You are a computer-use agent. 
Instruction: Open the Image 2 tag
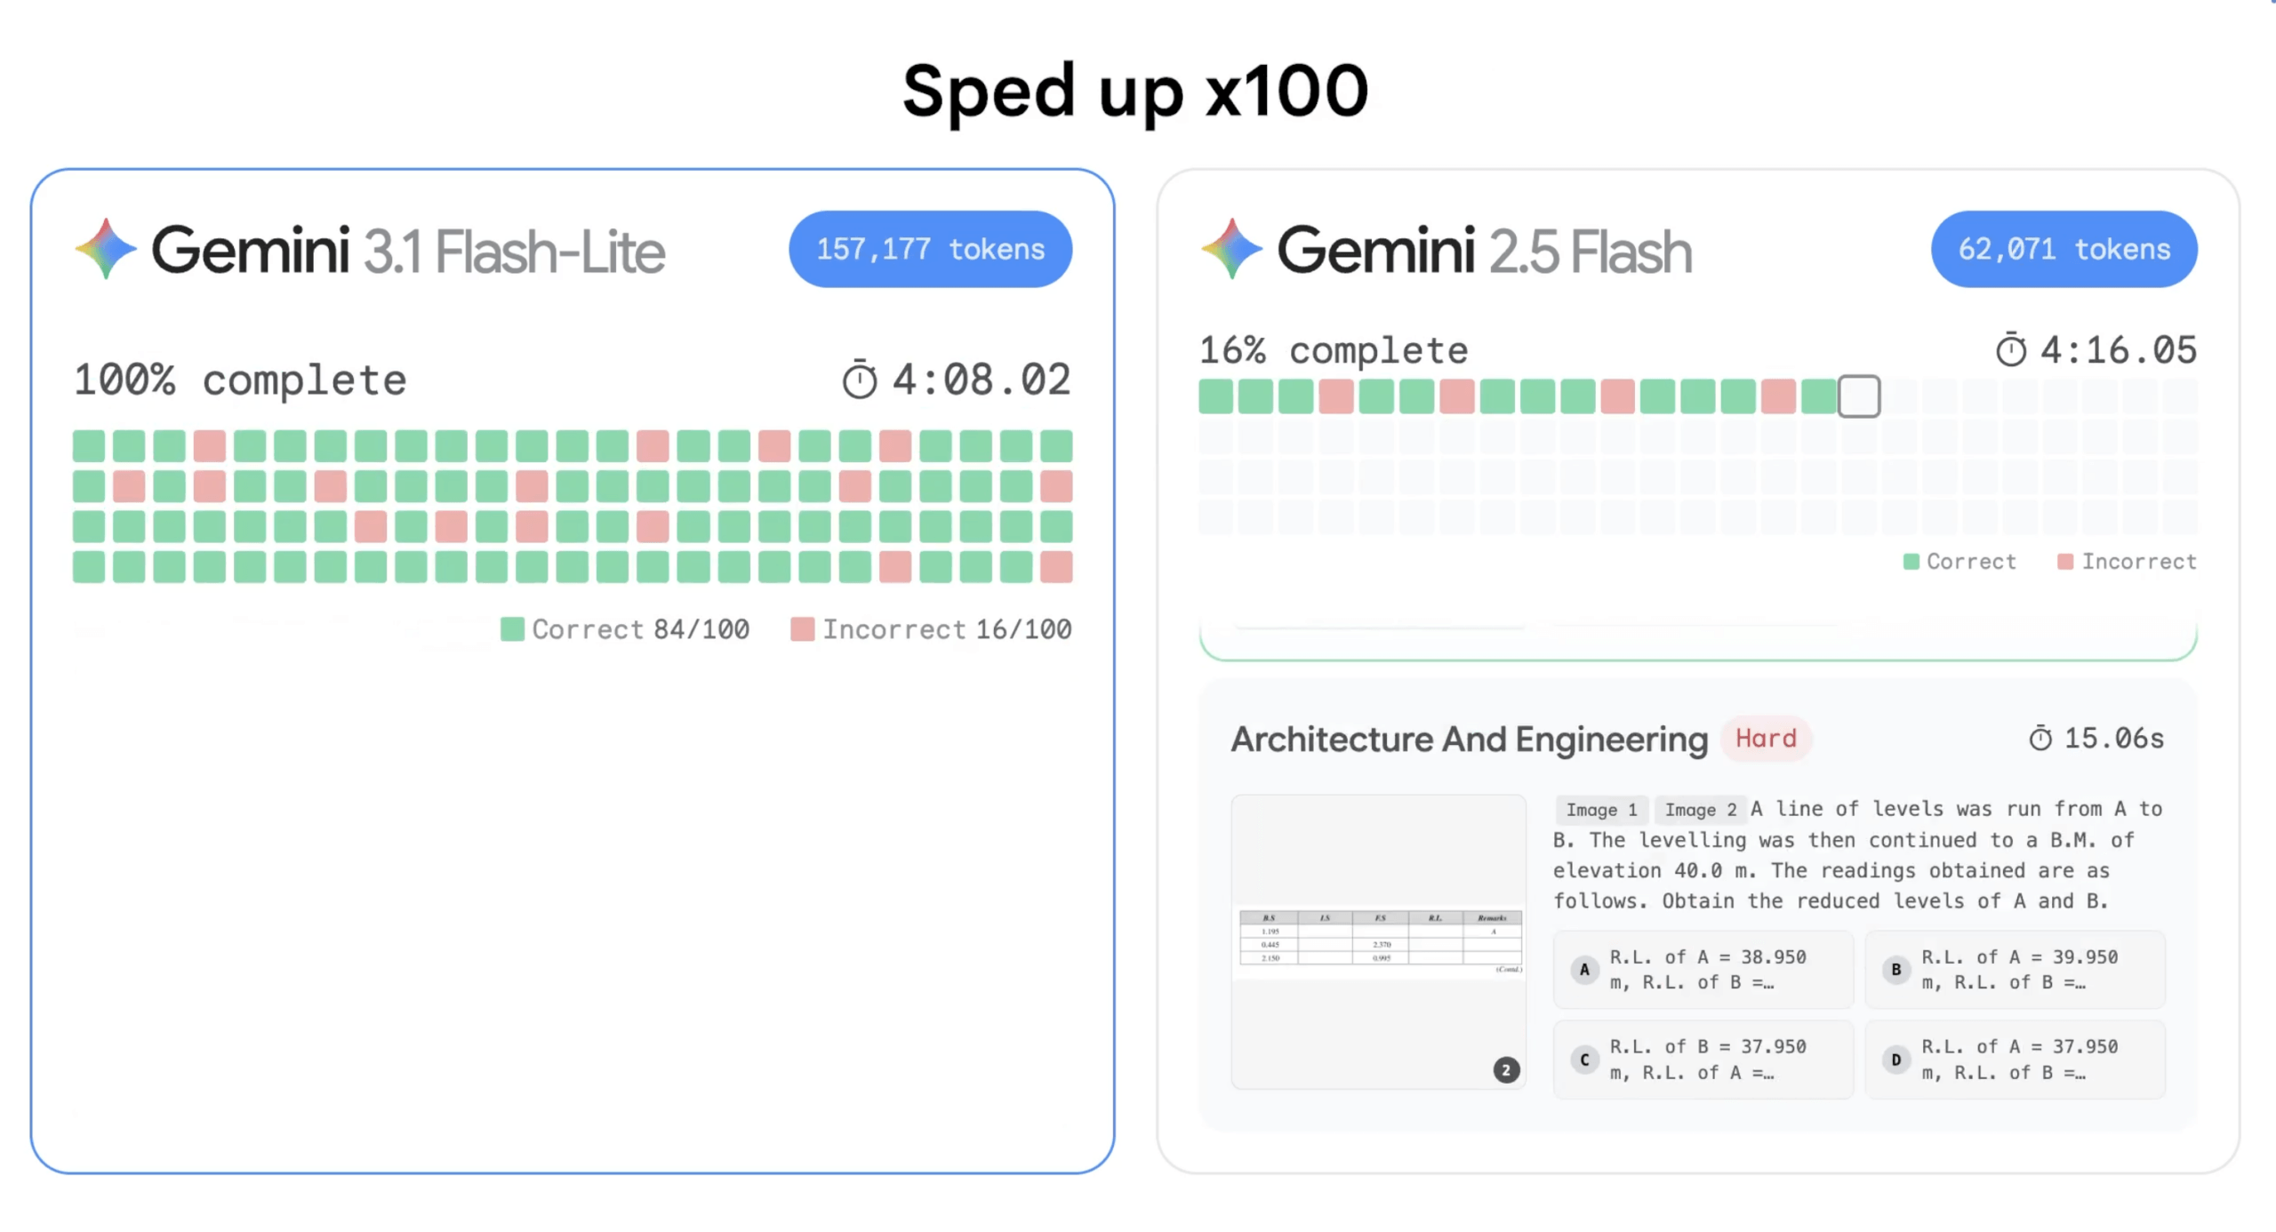pyautogui.click(x=1700, y=810)
